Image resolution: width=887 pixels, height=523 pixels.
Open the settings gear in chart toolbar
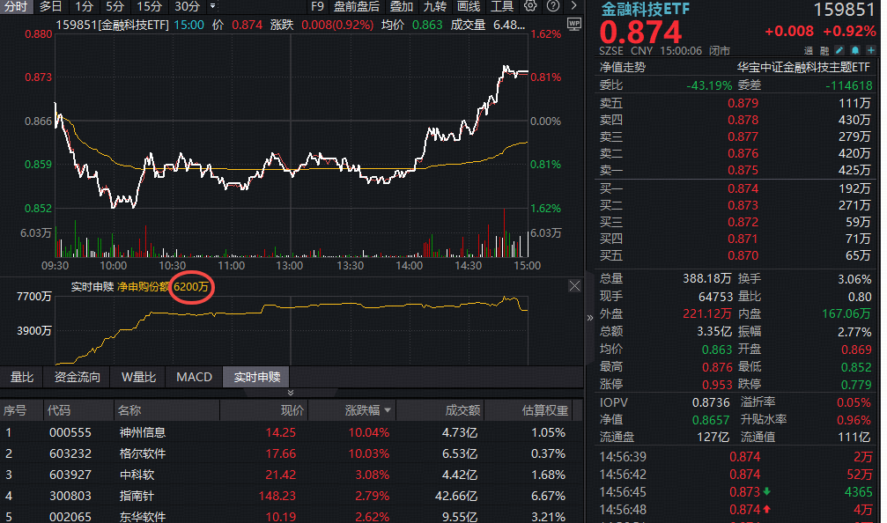pyautogui.click(x=529, y=6)
